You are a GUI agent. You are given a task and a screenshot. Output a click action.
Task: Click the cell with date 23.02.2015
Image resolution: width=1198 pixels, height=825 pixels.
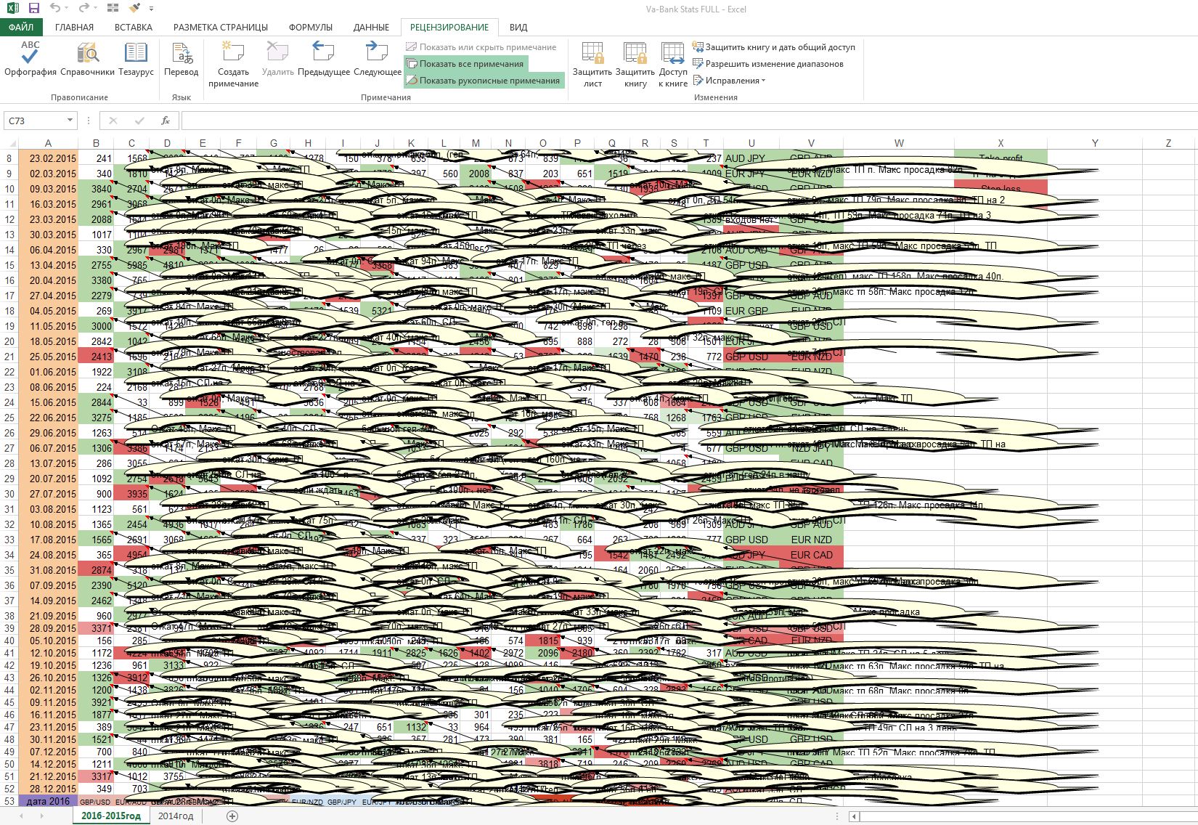point(48,158)
